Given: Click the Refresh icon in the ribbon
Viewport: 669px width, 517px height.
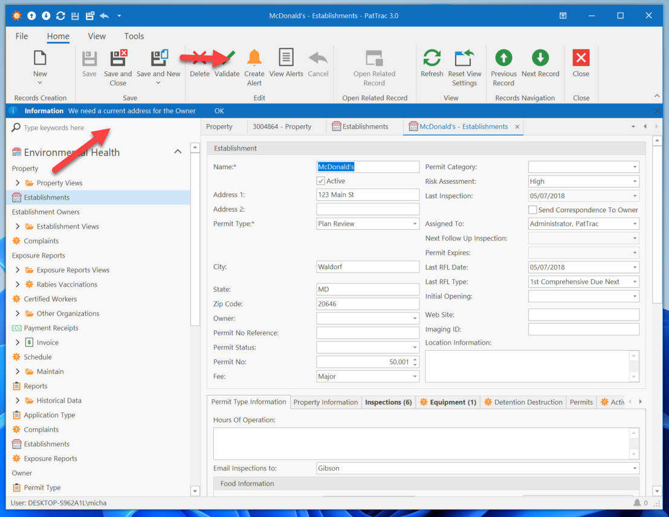Looking at the screenshot, I should coord(431,57).
